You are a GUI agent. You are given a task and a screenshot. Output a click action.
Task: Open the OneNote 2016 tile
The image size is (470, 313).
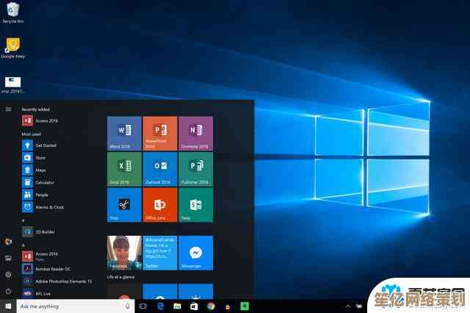click(195, 133)
